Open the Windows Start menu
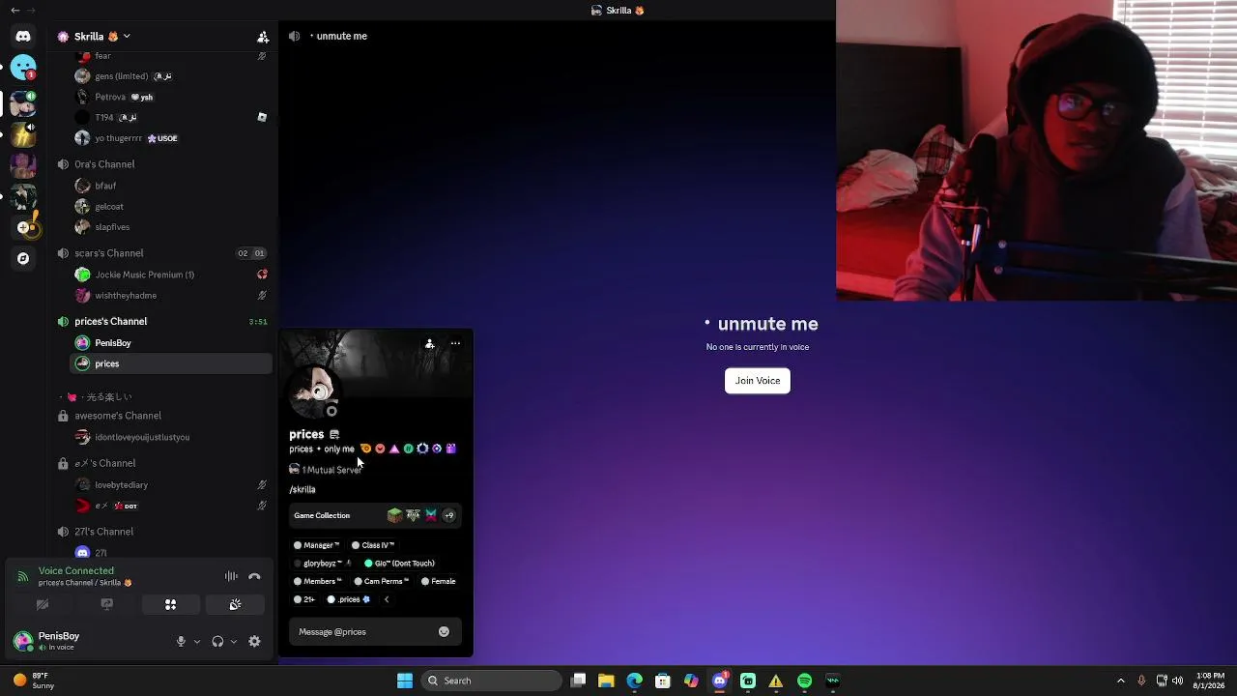The image size is (1237, 696). [x=405, y=681]
